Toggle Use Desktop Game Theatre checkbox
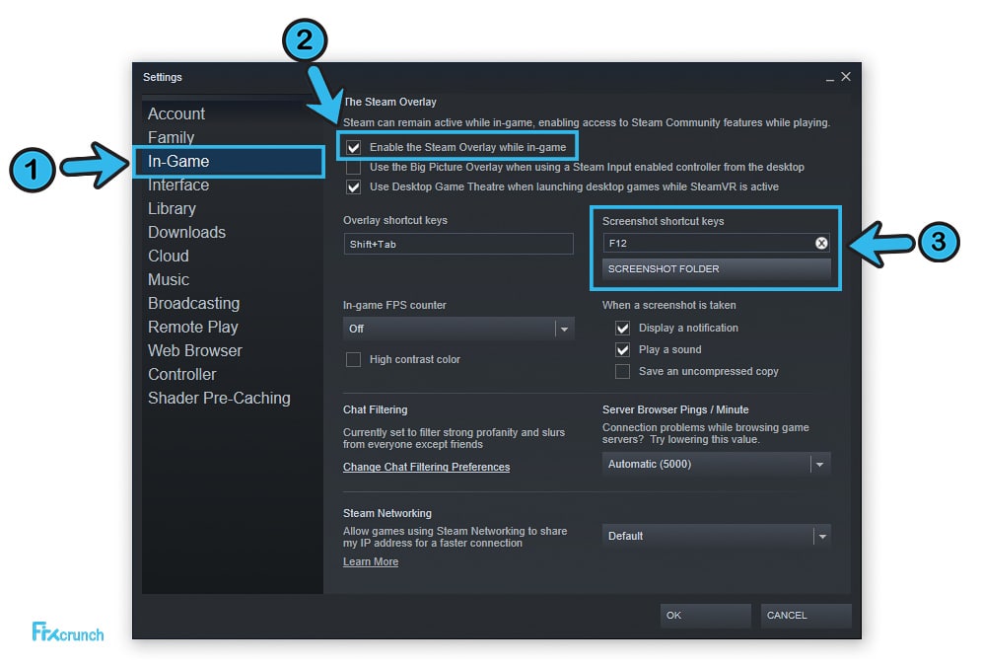The width and height of the screenshot is (981, 666). (x=354, y=187)
